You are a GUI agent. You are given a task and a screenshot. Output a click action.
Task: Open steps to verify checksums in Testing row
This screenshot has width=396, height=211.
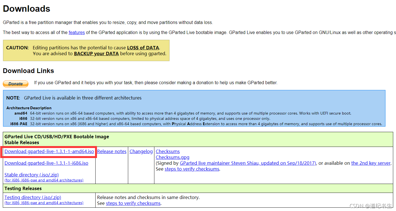pyautogui.click(x=133, y=203)
